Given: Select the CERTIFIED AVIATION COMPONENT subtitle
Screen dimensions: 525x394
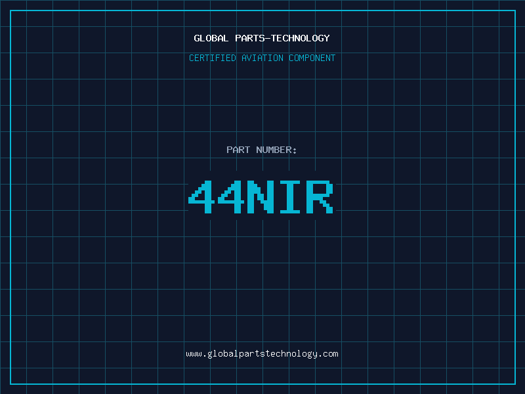Looking at the screenshot, I should (x=262, y=58).
